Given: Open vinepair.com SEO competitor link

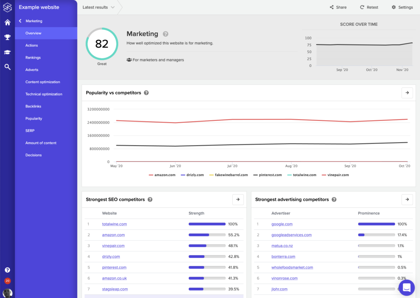Looking at the screenshot, I should point(113,246).
